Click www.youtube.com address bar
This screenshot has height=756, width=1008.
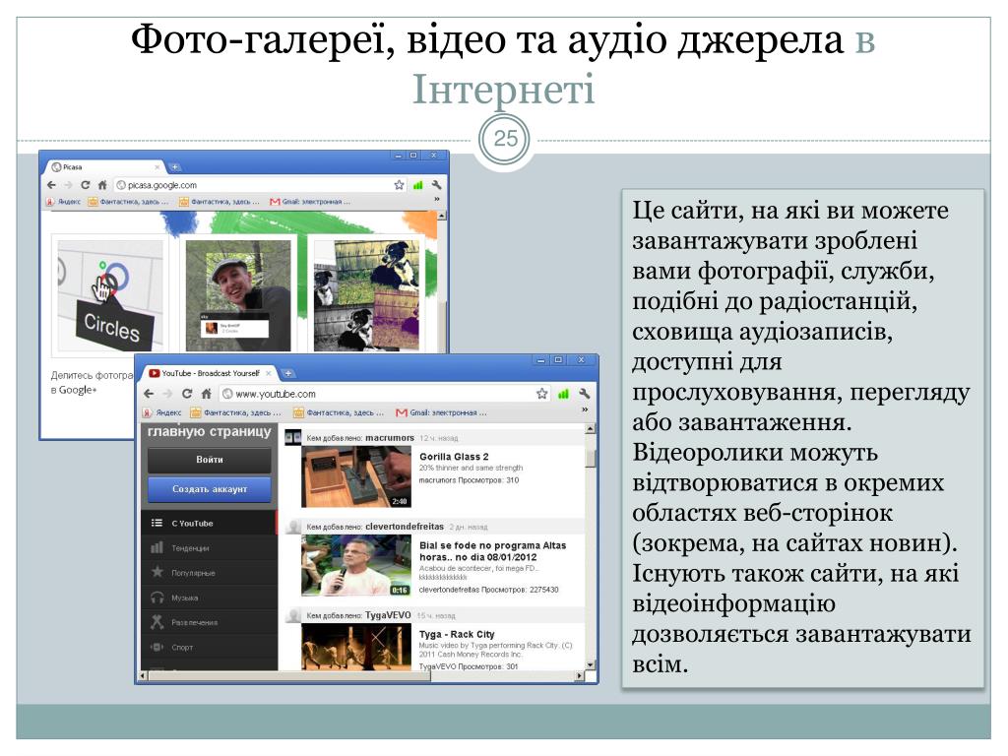(x=386, y=394)
